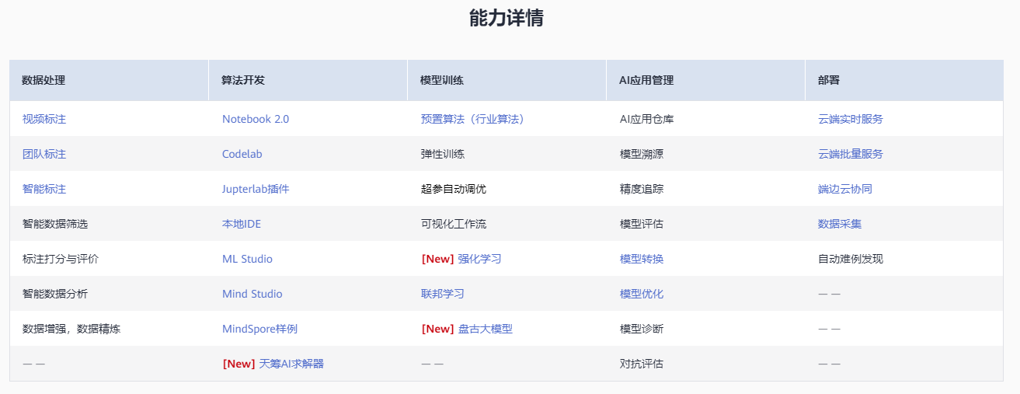The image size is (1020, 394).
Task: Click the 能力详情 heading
Action: point(507,18)
